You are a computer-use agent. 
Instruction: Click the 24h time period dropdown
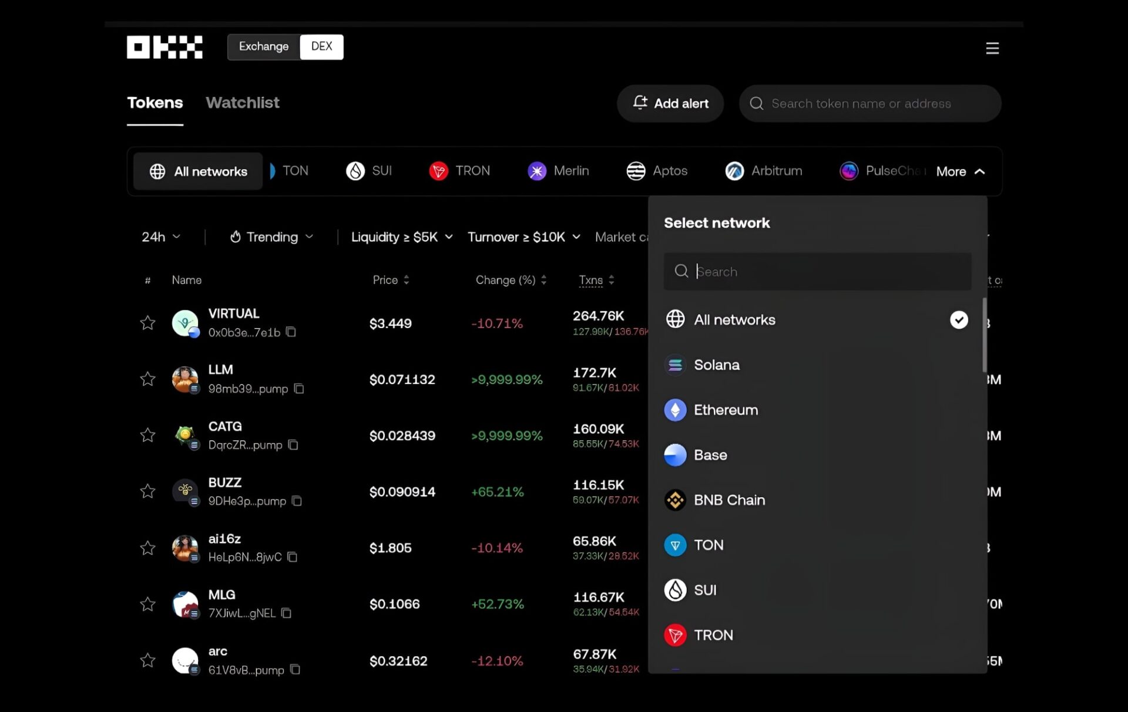point(160,237)
